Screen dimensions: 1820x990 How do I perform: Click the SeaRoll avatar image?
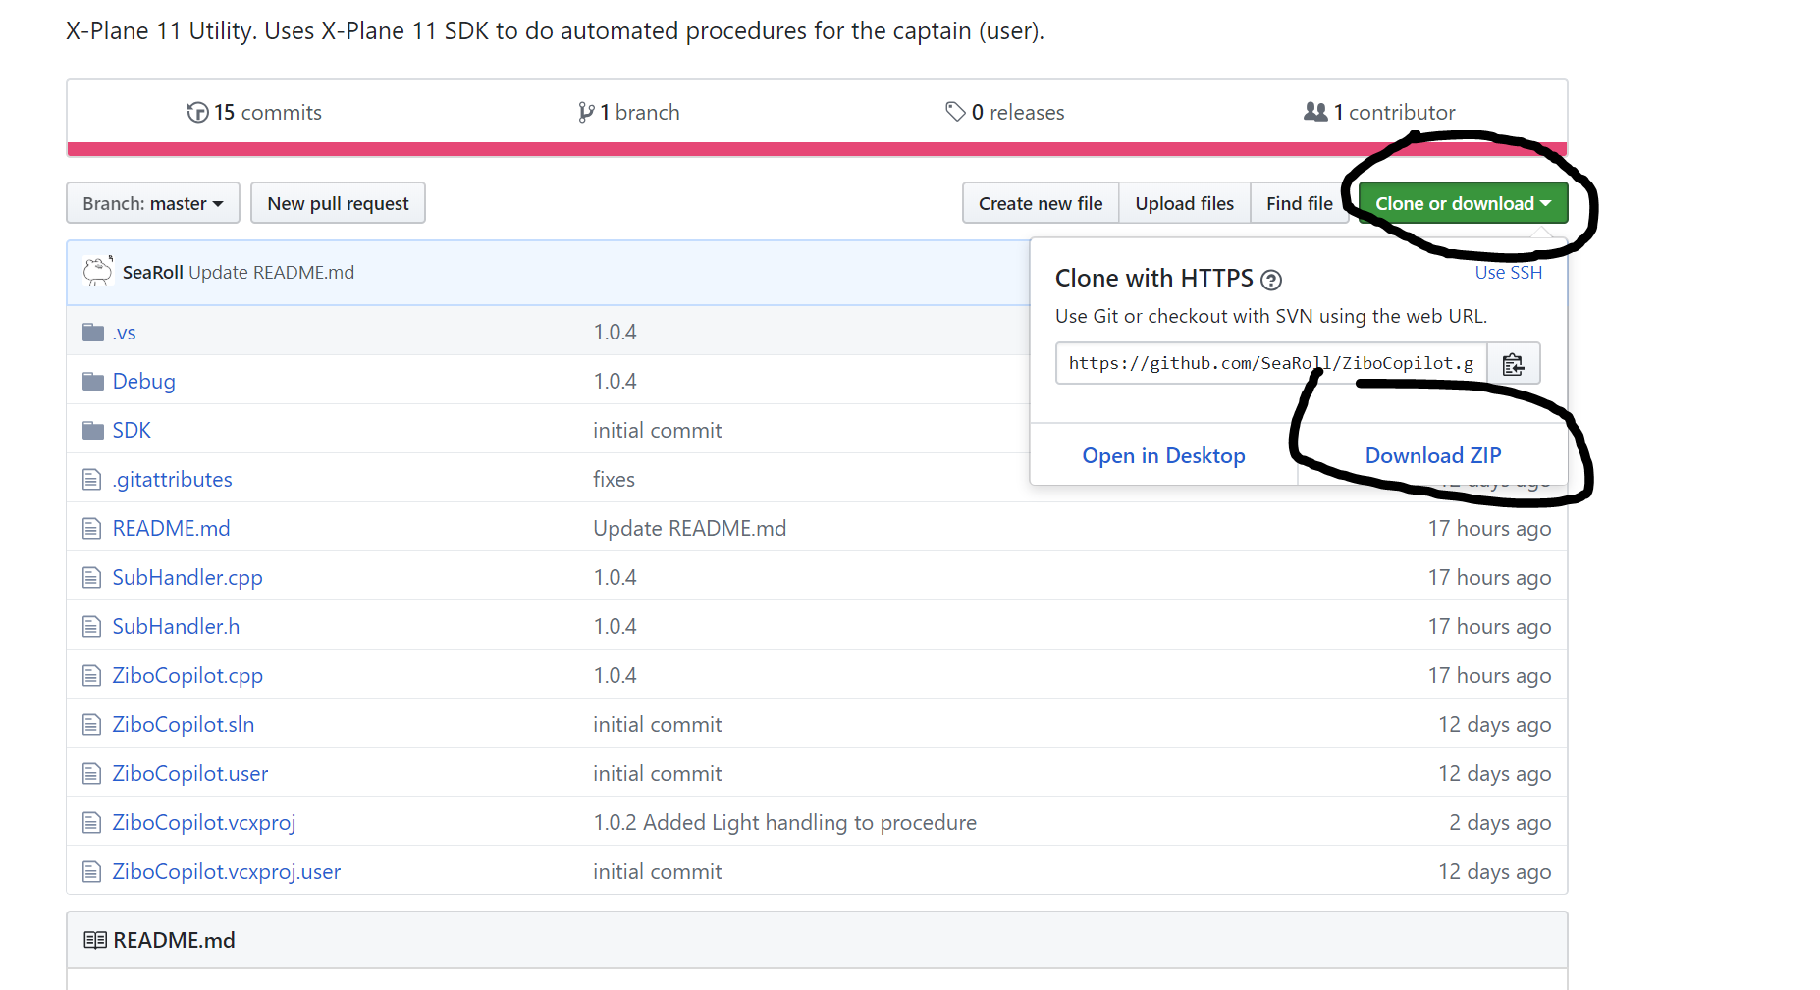pyautogui.click(x=97, y=271)
